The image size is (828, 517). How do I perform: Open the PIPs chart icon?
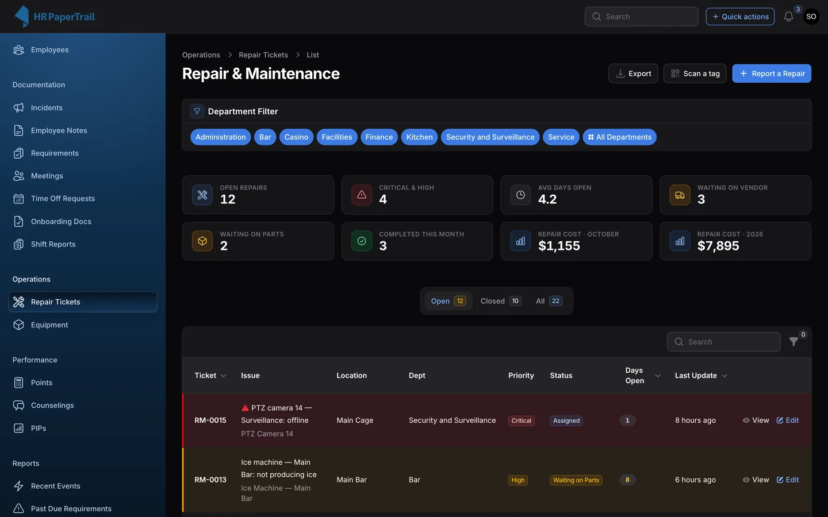coord(18,429)
